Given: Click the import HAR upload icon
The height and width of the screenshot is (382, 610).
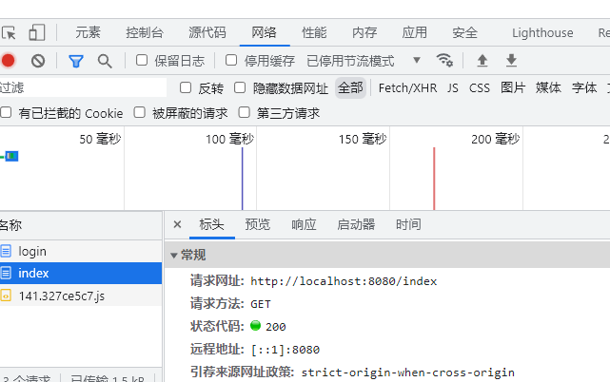Looking at the screenshot, I should pyautogui.click(x=482, y=61).
